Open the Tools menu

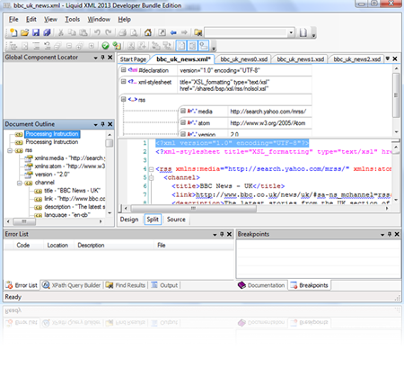click(73, 20)
